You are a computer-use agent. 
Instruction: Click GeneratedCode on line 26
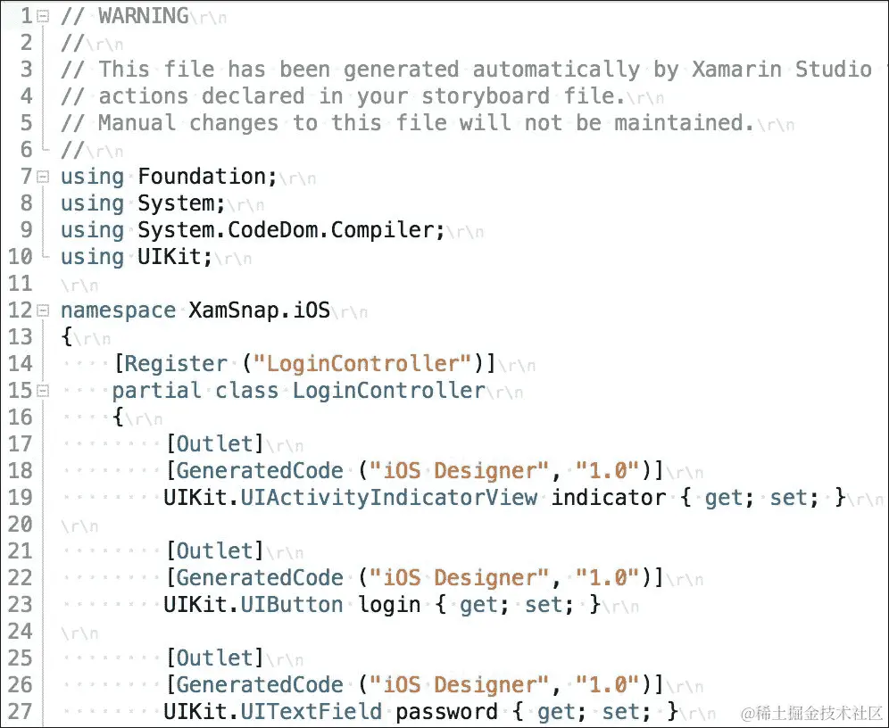(261, 685)
